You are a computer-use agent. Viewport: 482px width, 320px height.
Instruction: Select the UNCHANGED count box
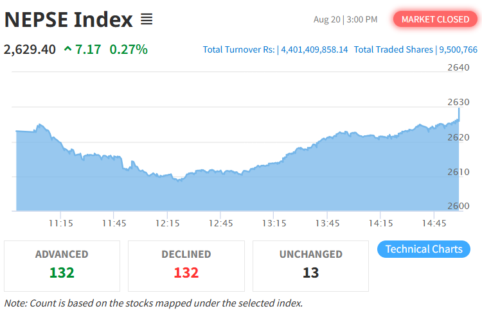[310, 266]
